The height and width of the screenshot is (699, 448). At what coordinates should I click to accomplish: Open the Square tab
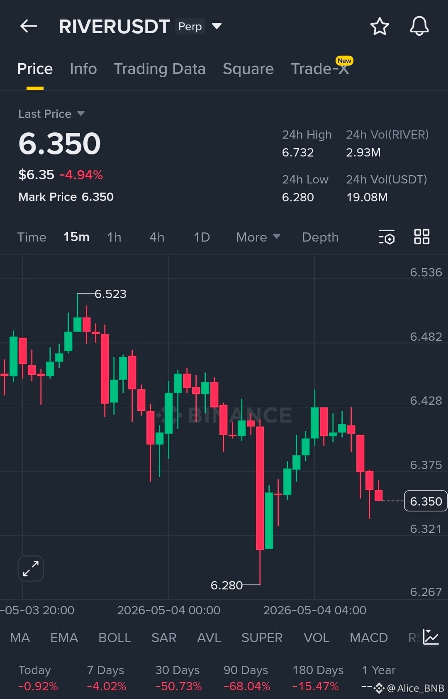248,69
